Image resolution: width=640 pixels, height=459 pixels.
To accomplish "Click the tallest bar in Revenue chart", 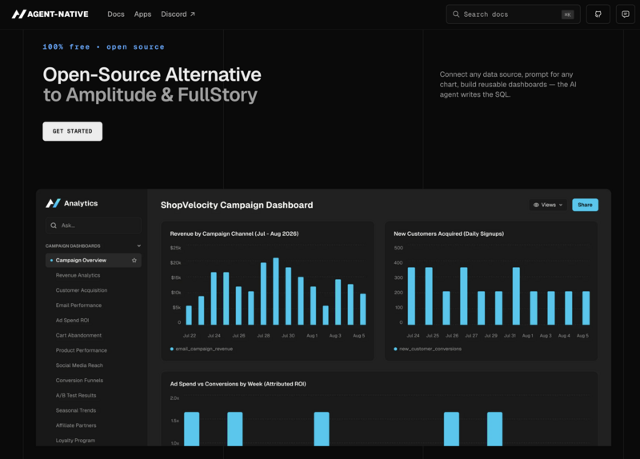I will (x=276, y=291).
